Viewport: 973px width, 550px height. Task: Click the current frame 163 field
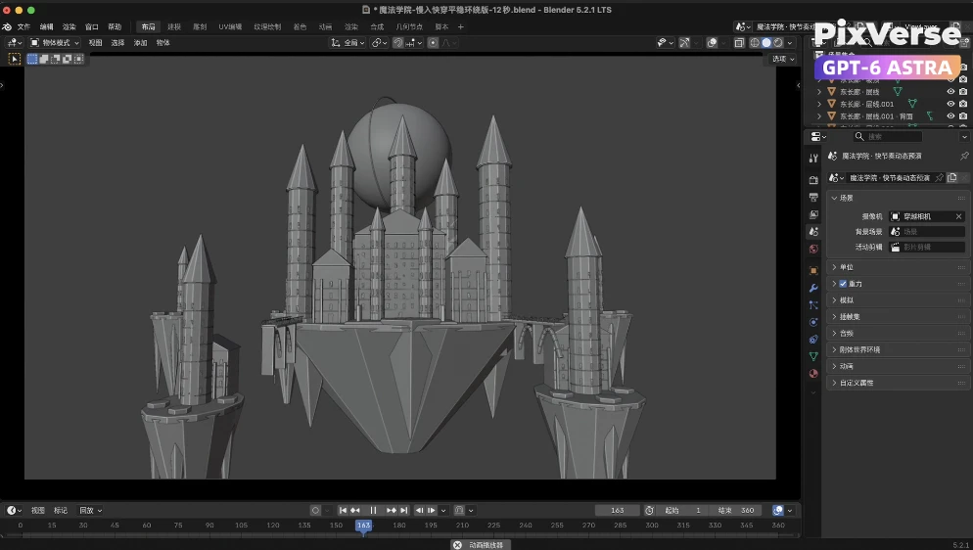618,510
